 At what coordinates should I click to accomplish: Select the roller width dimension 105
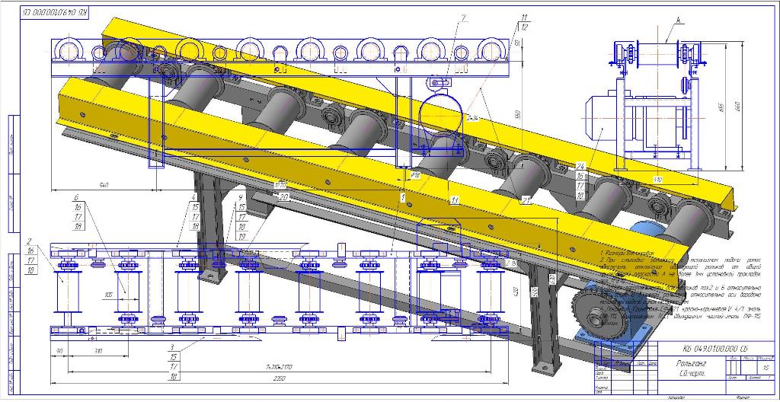108,295
